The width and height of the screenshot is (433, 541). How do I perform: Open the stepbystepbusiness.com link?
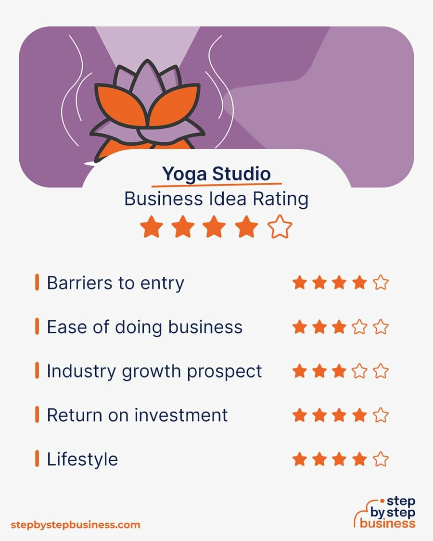tap(75, 525)
